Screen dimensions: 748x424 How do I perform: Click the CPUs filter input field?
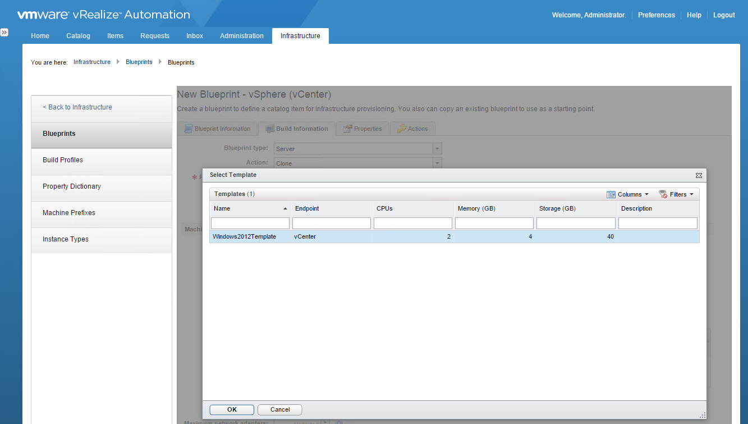point(413,224)
